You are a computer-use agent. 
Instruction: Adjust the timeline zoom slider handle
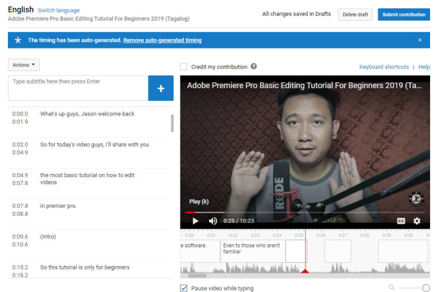426,288
